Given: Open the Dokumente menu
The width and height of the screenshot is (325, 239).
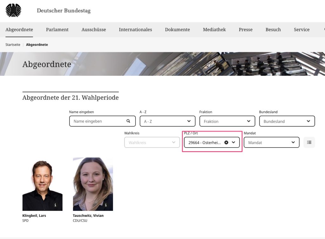Looking at the screenshot, I should point(177,29).
